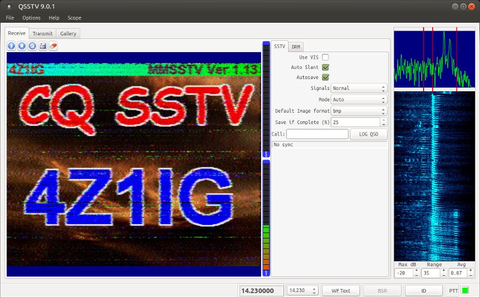Click the green PTT indicator
The image size is (480, 298).
(464, 290)
